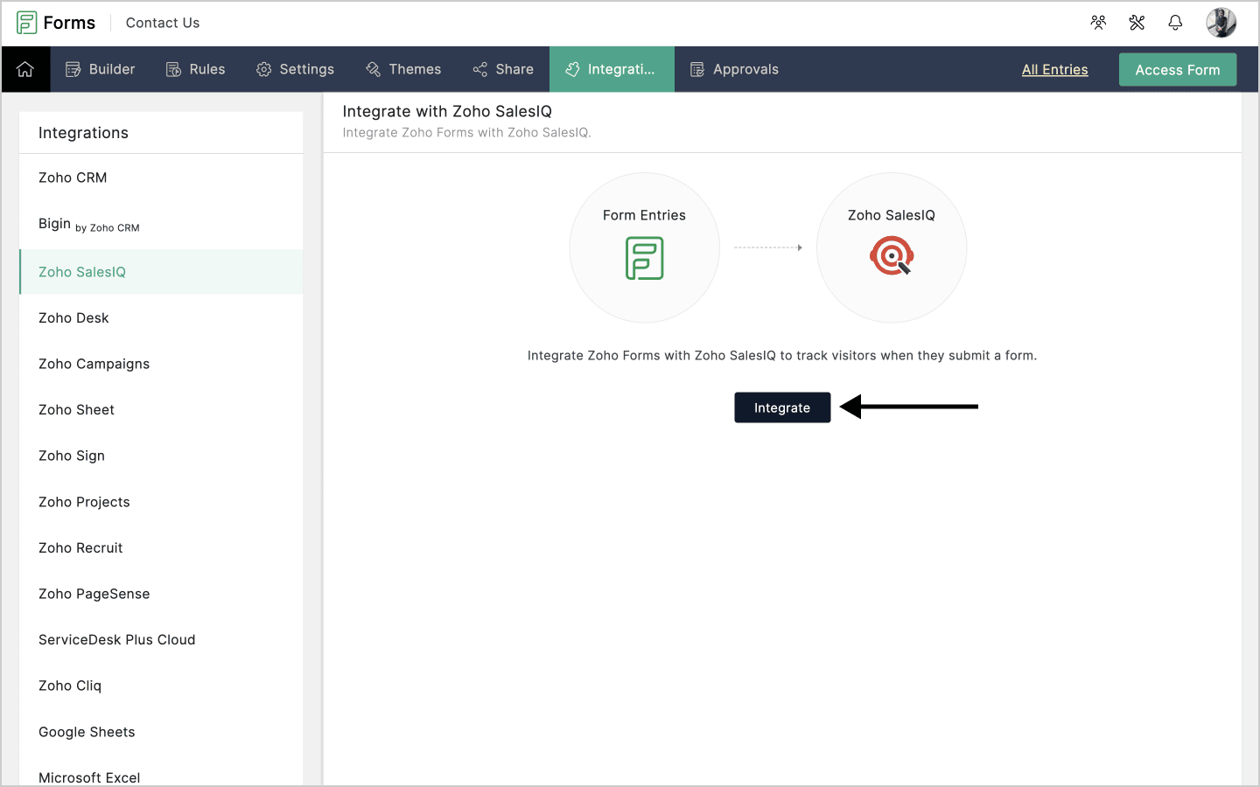Select the Integrations tab

612,69
